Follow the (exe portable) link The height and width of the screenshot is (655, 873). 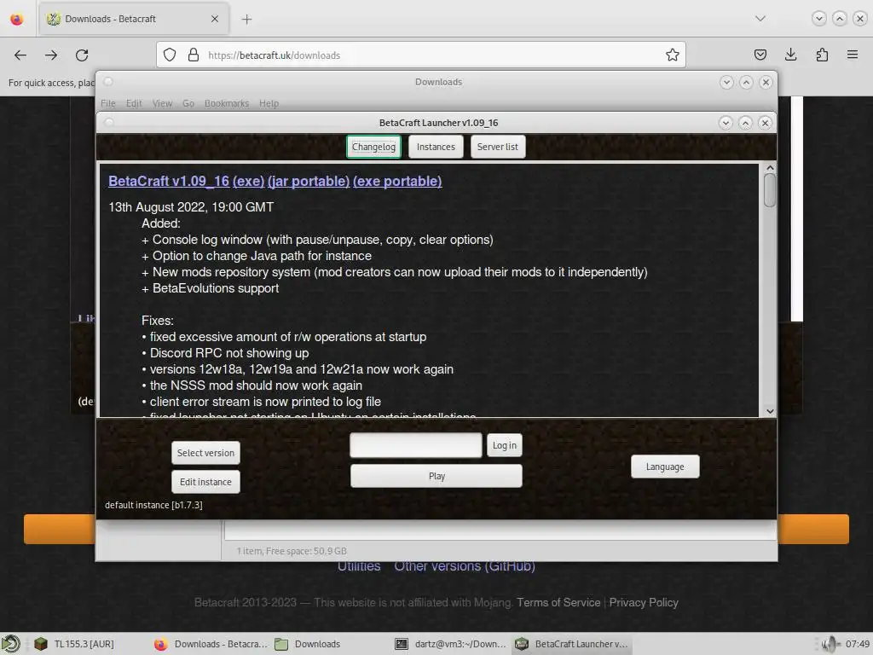pyautogui.click(x=397, y=181)
